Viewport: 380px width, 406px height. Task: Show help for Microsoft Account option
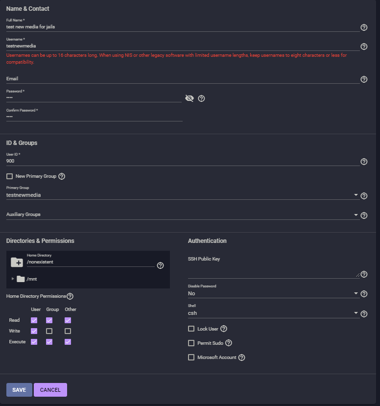(x=241, y=358)
